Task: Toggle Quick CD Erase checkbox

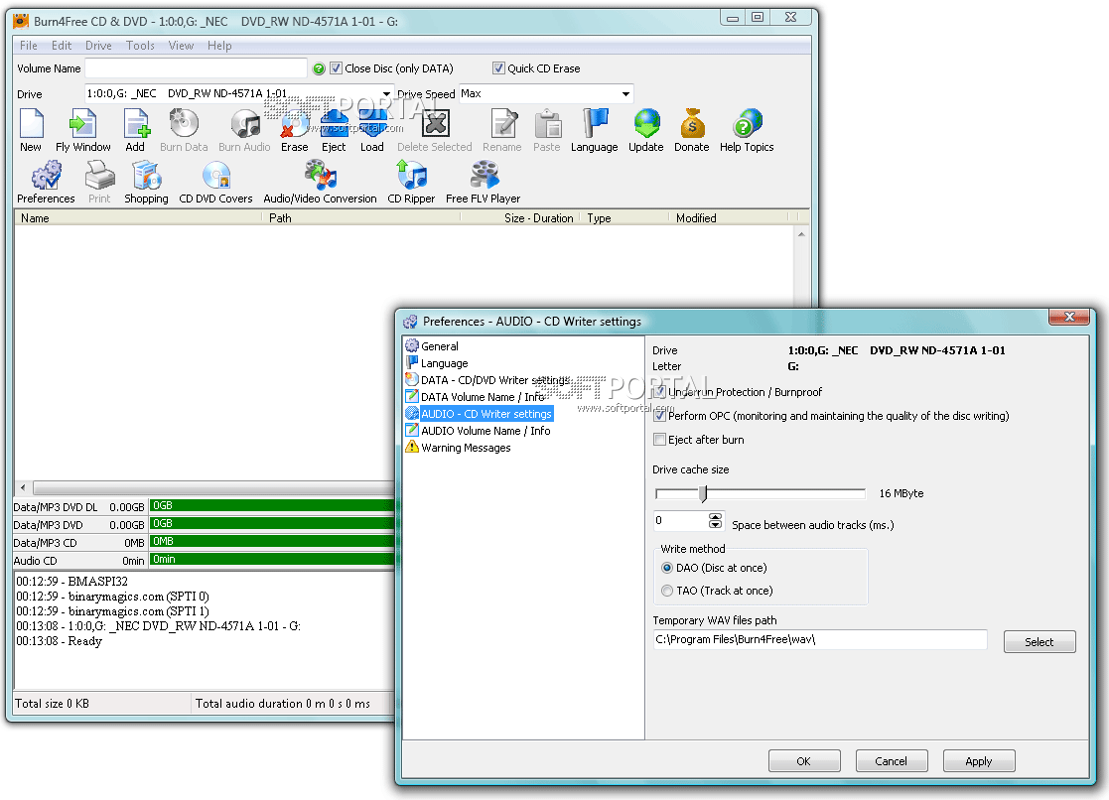Action: pyautogui.click(x=498, y=67)
